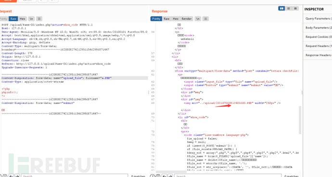Click the 'Host: 127.0.0.1' header line
Screen dimensions: 332x177
tap(14, 28)
